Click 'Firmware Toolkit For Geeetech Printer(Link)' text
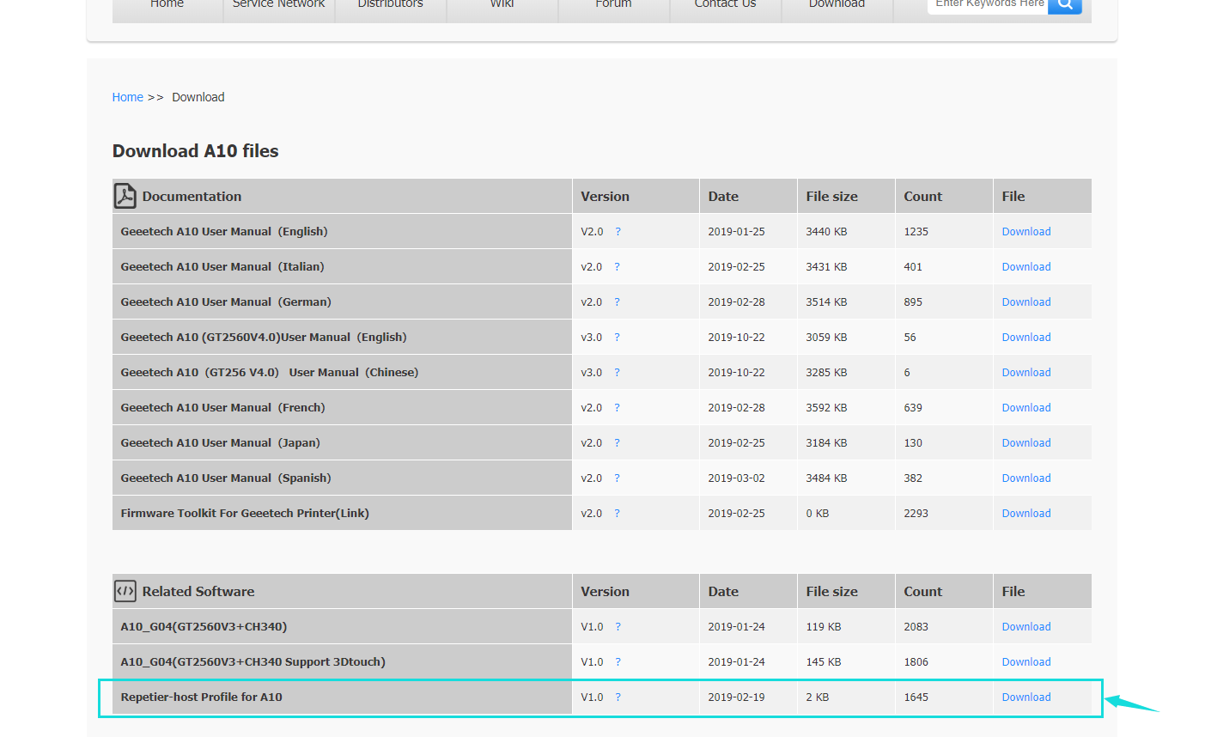Viewport: 1205px width, 737px height. 245,514
